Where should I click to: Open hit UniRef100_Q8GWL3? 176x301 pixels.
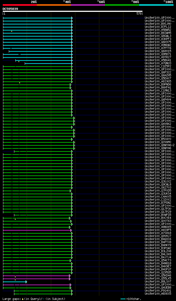tap(158, 36)
